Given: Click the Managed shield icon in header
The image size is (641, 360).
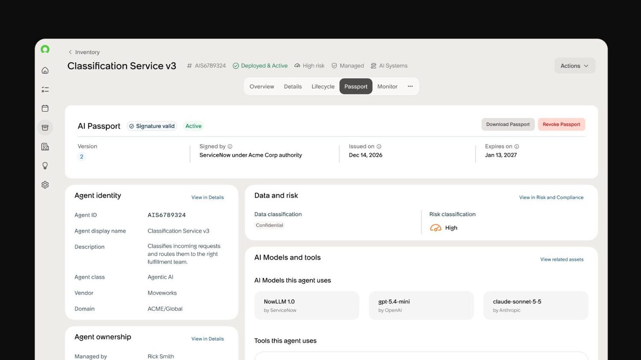Looking at the screenshot, I should click(334, 66).
